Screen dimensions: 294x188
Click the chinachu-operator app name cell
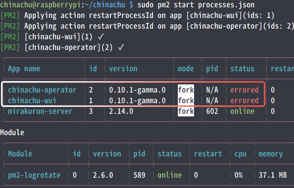pyautogui.click(x=42, y=90)
